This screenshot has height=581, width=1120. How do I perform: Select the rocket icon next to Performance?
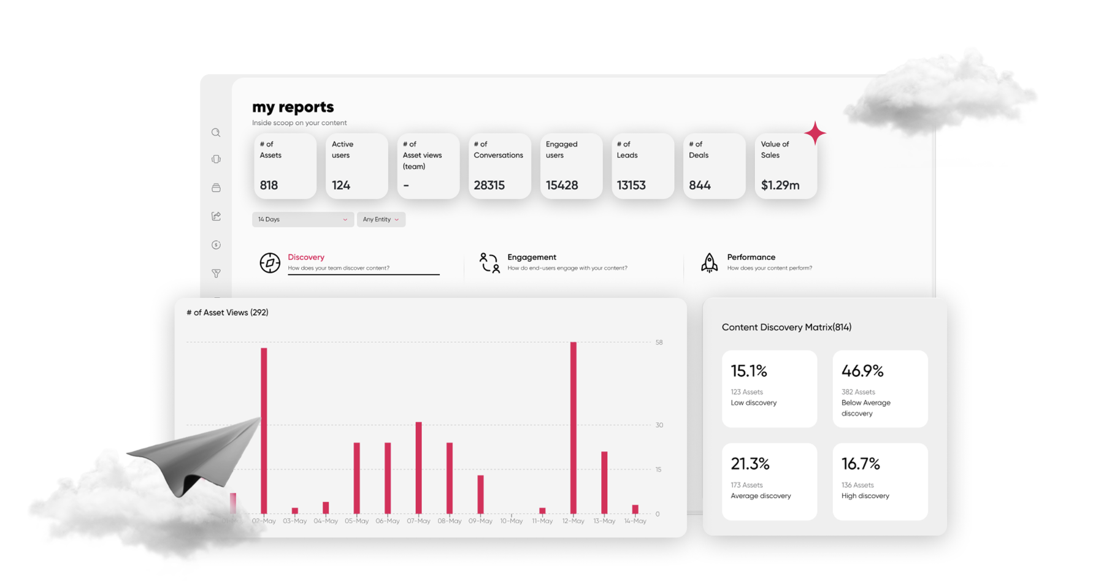pyautogui.click(x=709, y=262)
